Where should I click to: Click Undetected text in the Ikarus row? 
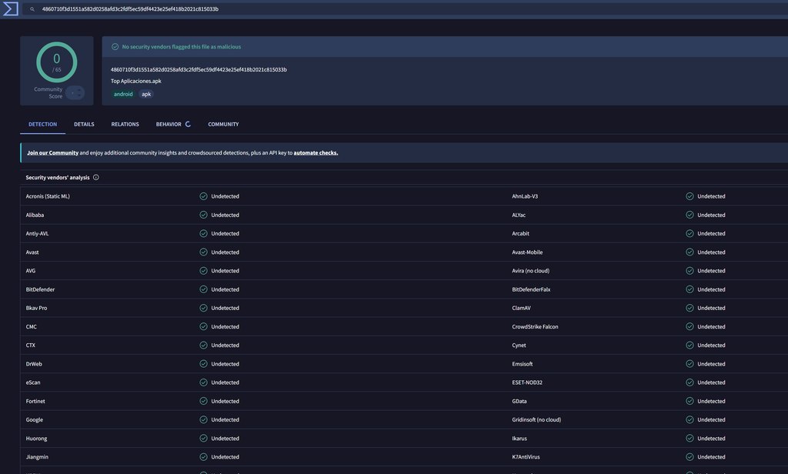tap(712, 439)
